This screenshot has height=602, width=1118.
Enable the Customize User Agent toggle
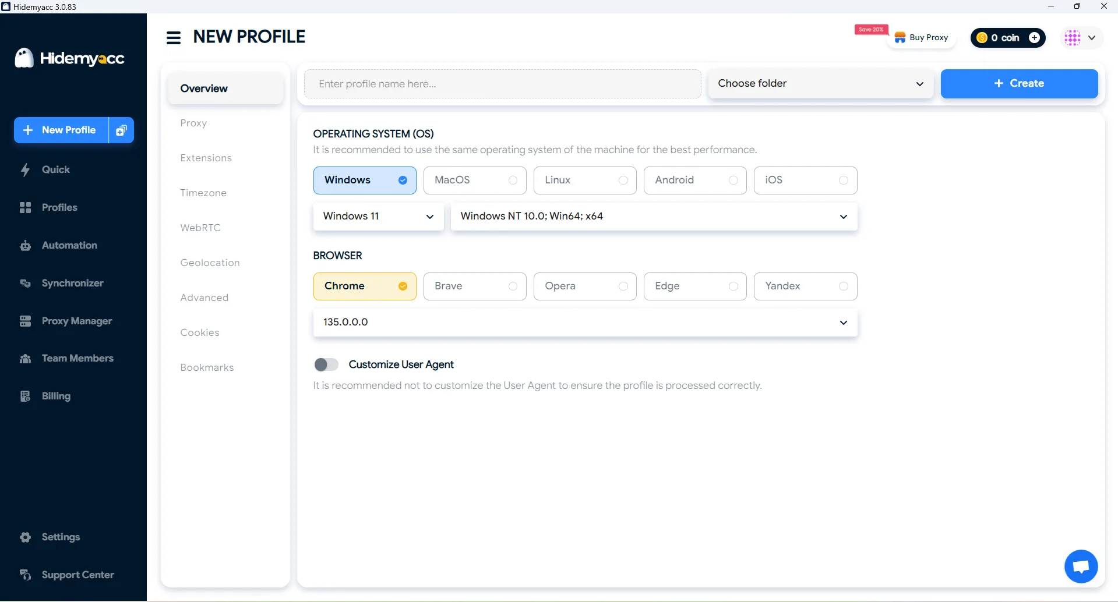pos(326,364)
